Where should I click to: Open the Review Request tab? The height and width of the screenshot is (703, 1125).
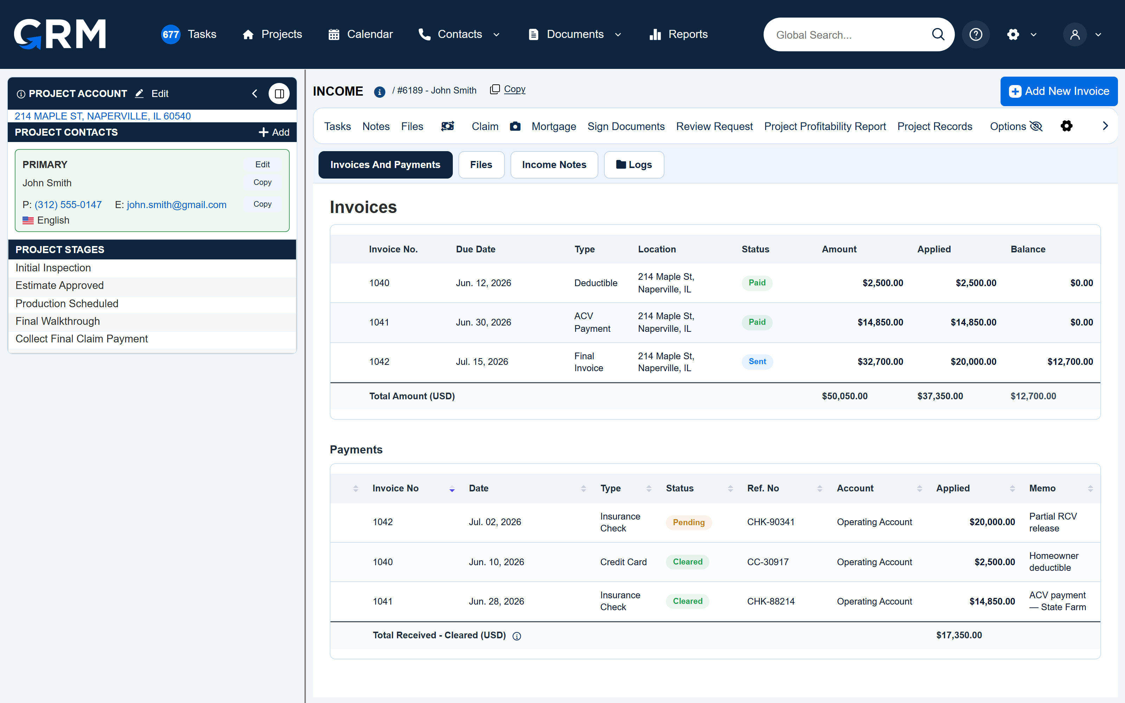tap(714, 127)
